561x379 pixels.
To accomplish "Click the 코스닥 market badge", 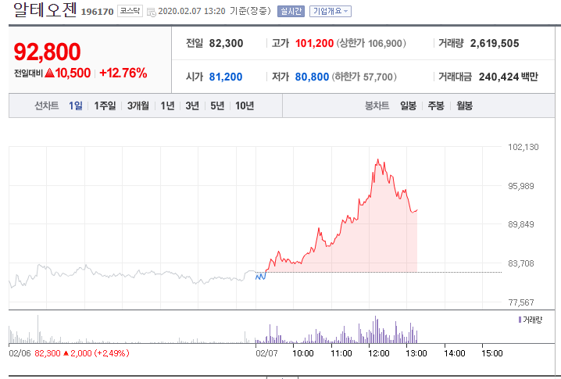I will pos(130,11).
